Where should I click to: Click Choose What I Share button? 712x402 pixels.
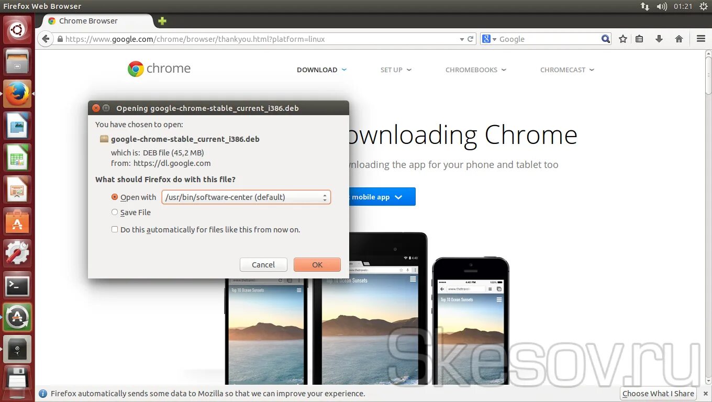coord(658,394)
